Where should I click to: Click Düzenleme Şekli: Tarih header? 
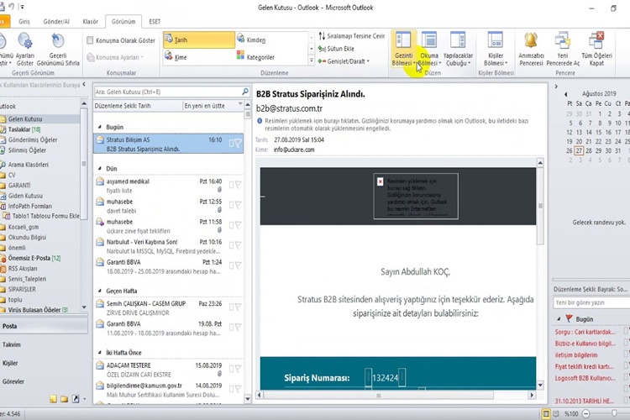tap(138, 106)
